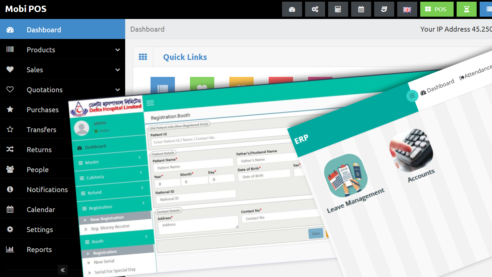Toggle the round ERP menu button

point(412,96)
